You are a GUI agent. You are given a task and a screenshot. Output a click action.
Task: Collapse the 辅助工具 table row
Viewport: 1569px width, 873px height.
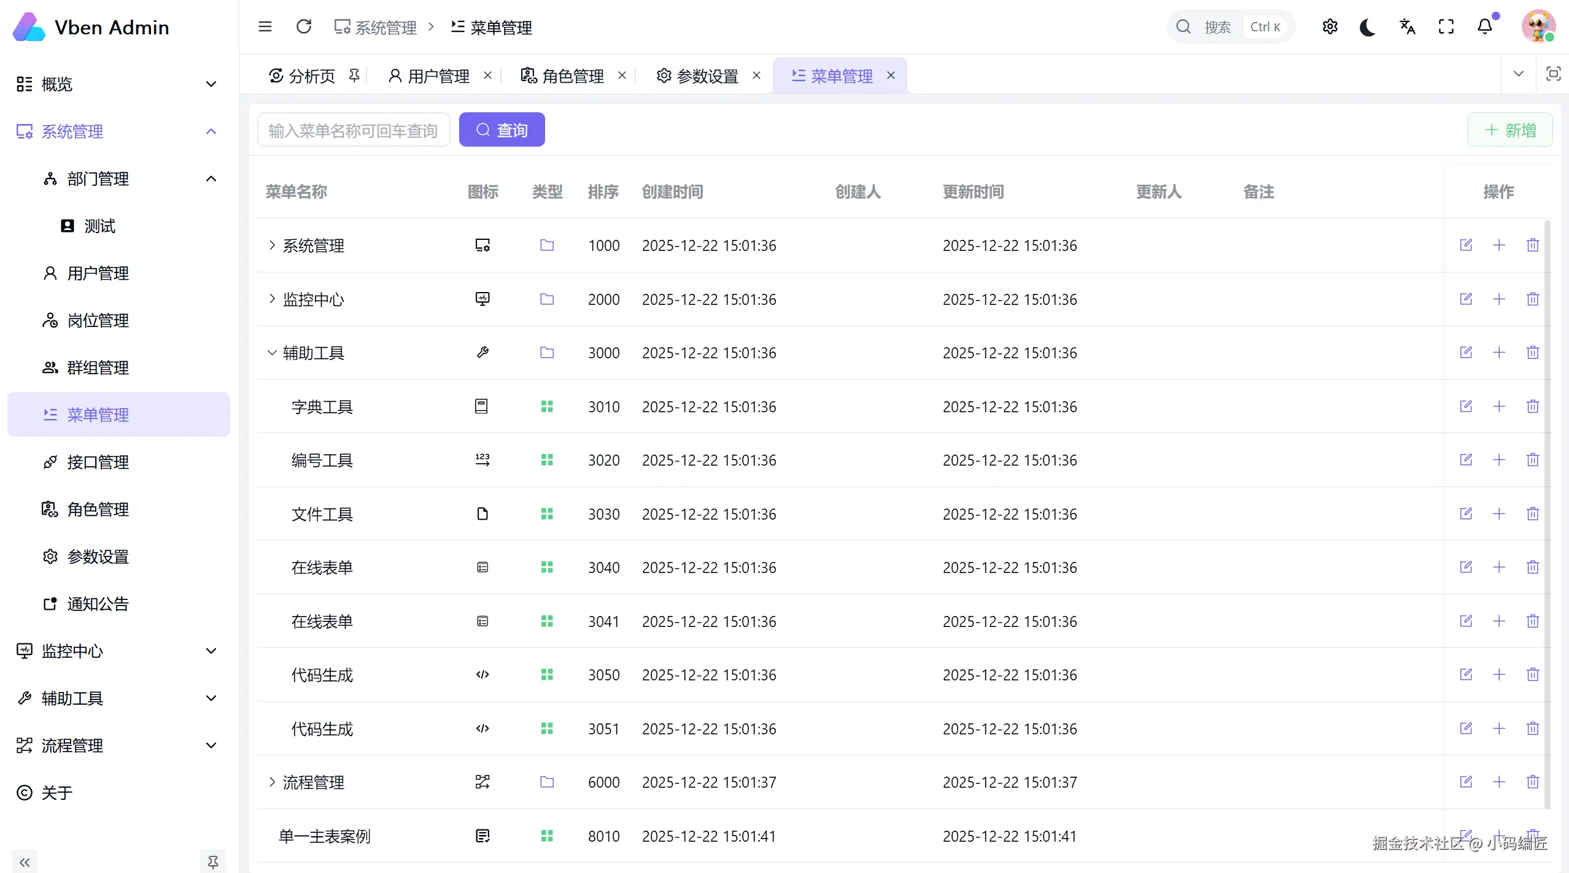(272, 353)
